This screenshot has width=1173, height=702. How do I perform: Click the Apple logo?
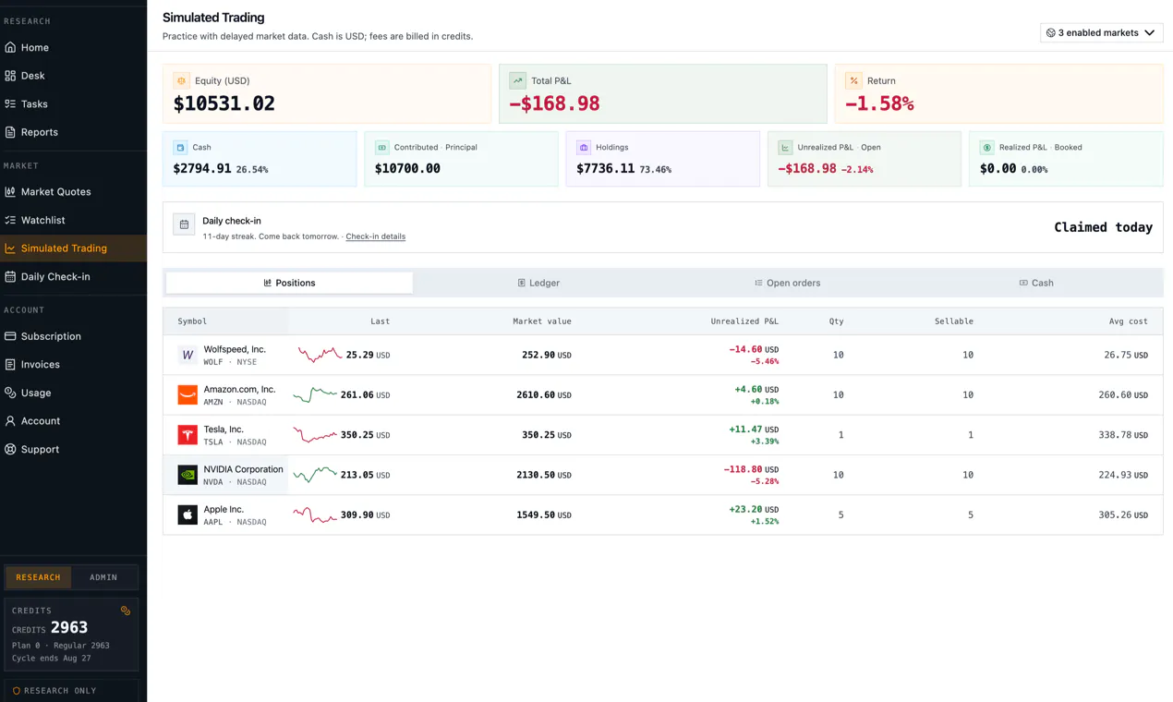187,514
